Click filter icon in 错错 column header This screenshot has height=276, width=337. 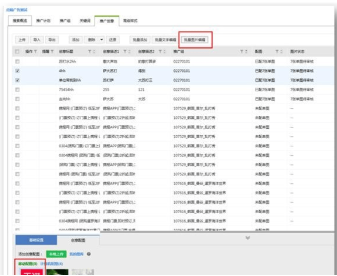[x=52, y=51]
